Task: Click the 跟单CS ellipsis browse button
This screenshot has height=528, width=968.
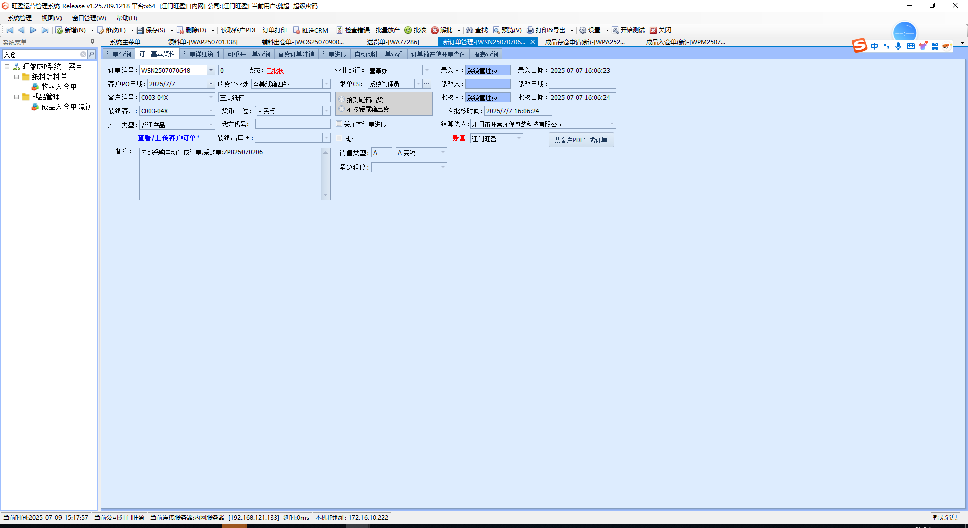Action: (x=427, y=84)
